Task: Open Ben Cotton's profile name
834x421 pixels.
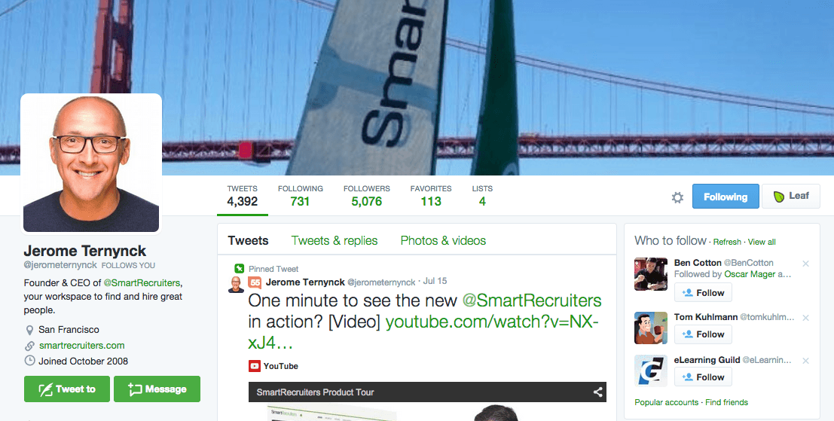Action: tap(698, 263)
